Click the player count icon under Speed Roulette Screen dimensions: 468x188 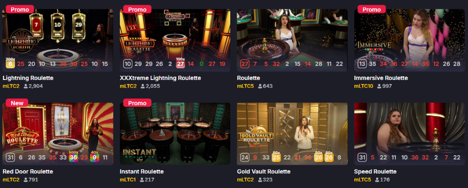coord(377,180)
